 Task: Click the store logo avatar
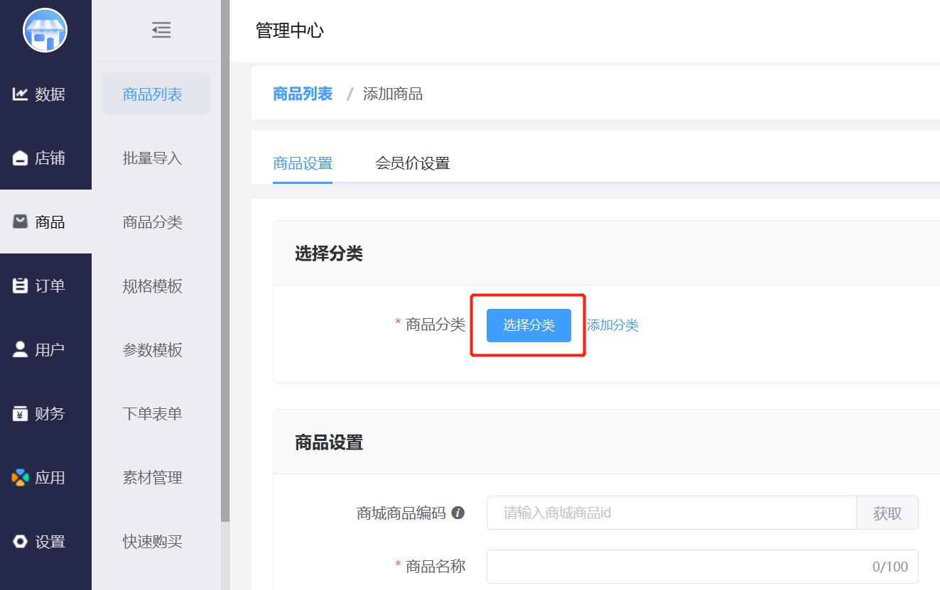pos(45,31)
